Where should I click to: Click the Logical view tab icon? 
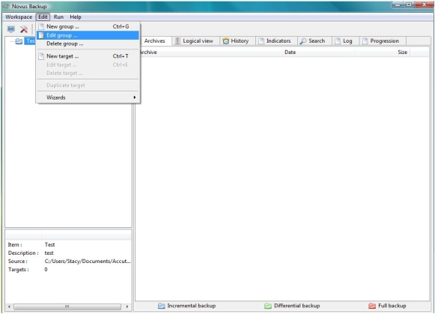[177, 41]
